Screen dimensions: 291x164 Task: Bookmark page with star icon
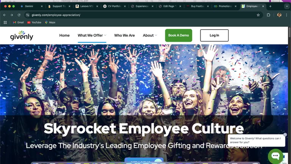pyautogui.click(x=258, y=15)
